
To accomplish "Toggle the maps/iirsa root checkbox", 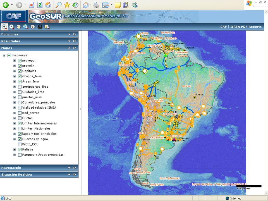I will click(9, 55).
